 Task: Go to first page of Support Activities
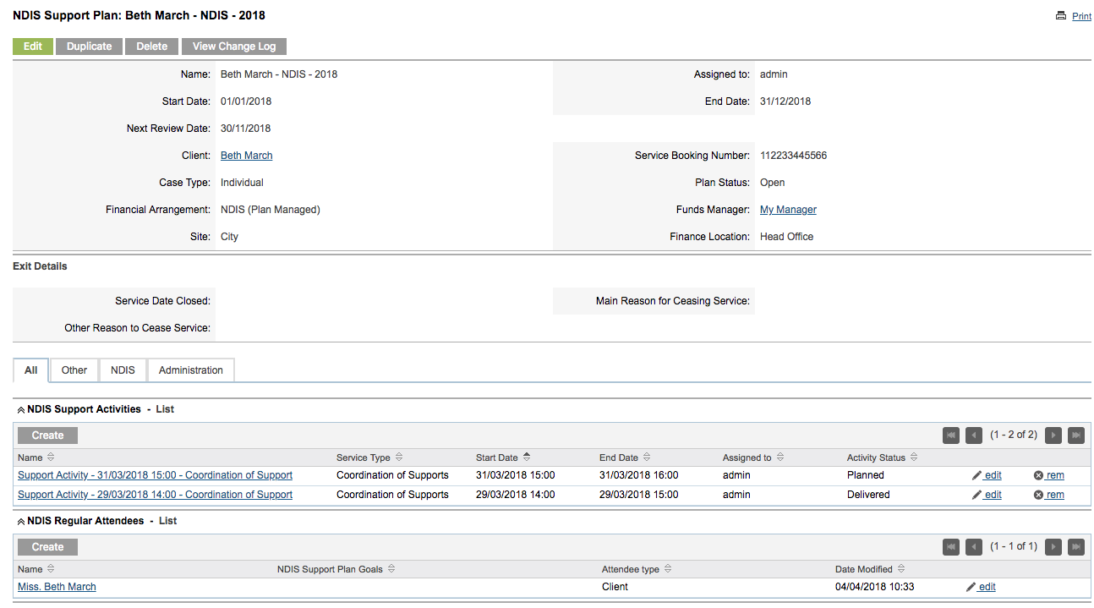951,435
